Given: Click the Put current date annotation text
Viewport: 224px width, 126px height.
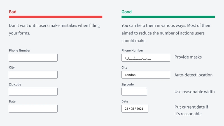Looking at the screenshot, I should (x=192, y=110).
